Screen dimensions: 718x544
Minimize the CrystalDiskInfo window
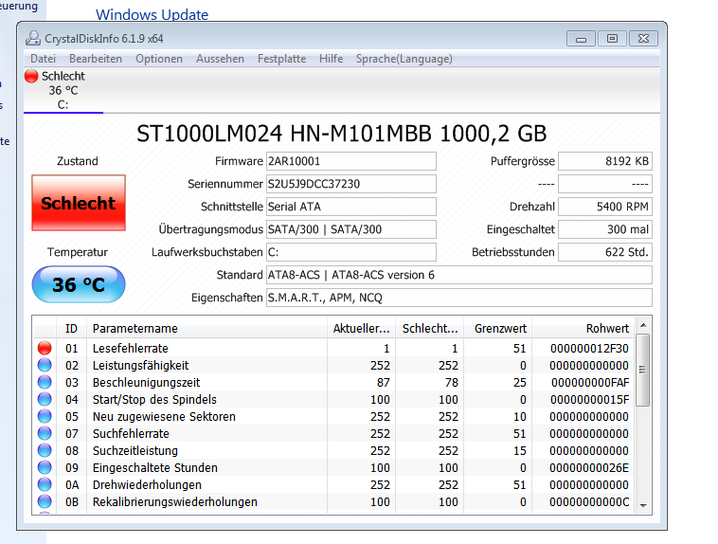581,39
